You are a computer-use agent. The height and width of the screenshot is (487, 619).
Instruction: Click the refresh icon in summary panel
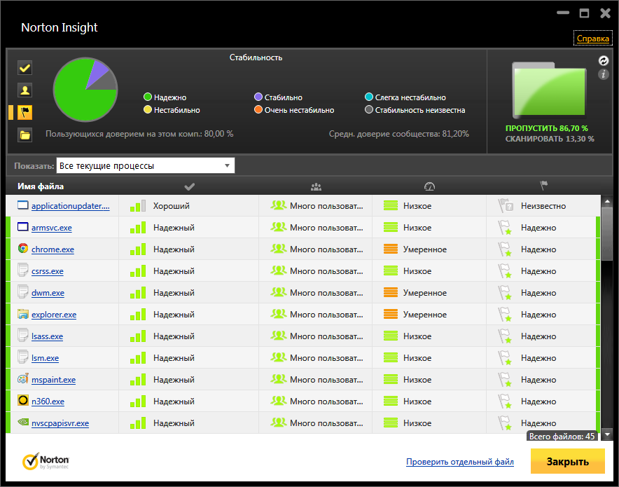click(x=603, y=60)
